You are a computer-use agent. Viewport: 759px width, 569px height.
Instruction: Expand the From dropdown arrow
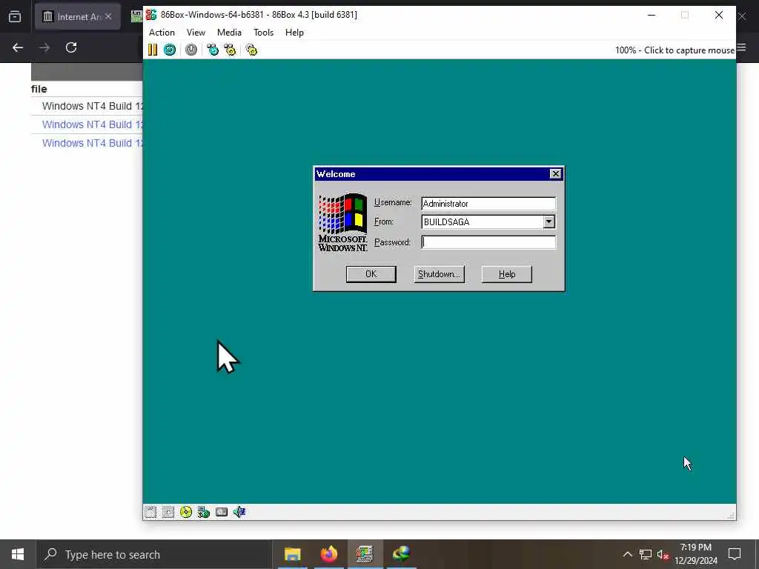pos(548,222)
